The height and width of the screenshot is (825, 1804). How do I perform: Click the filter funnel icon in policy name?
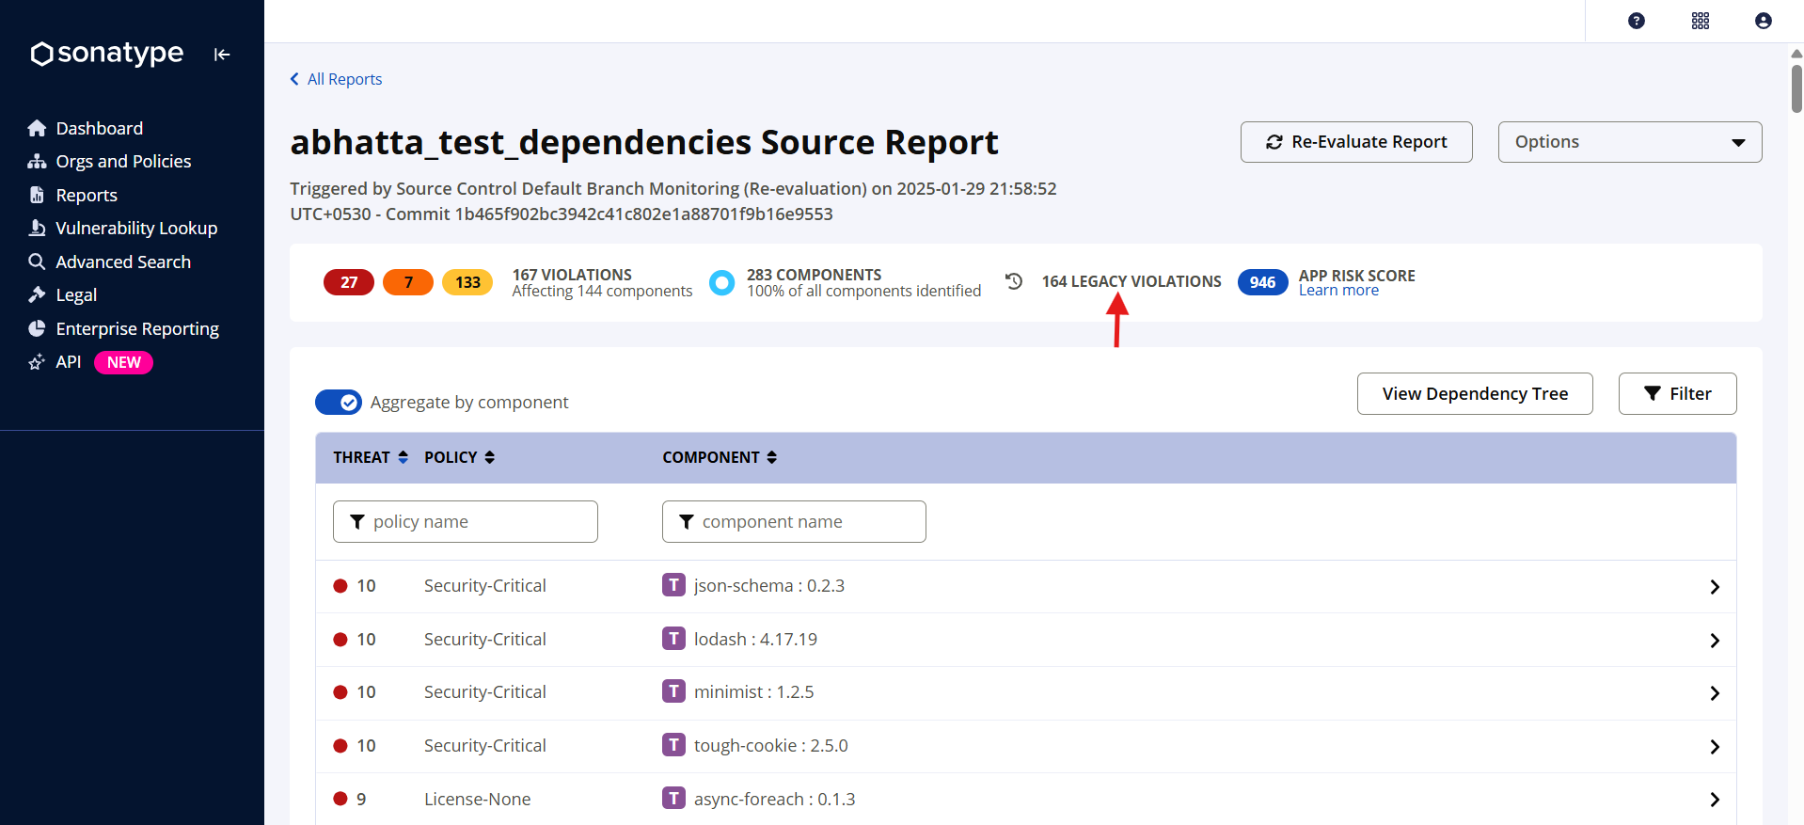(x=357, y=522)
